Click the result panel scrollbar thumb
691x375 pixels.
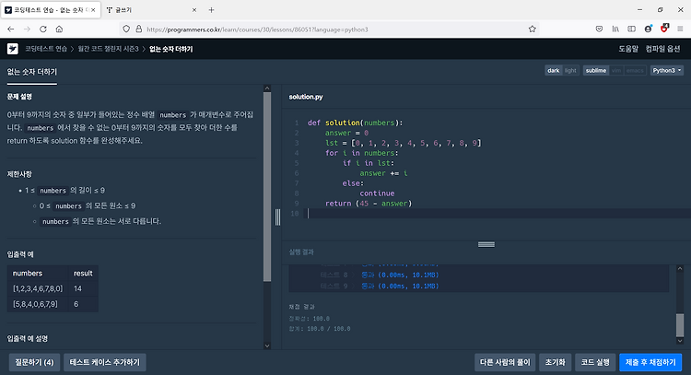[x=680, y=325]
